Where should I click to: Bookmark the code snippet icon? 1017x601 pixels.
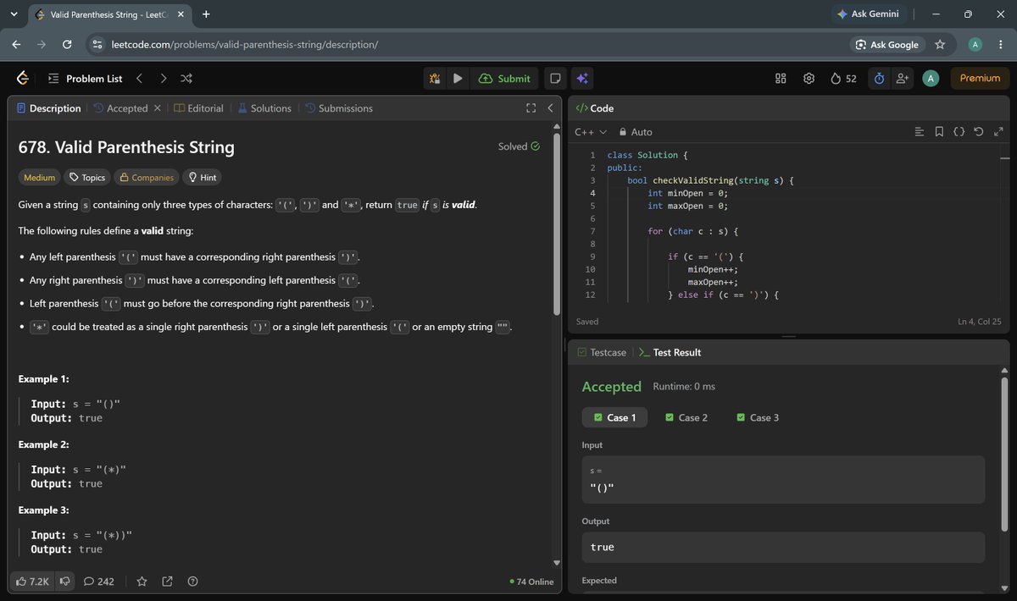(939, 132)
